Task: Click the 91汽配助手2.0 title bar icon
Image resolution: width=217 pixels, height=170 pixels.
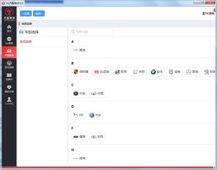Action: click(x=4, y=3)
